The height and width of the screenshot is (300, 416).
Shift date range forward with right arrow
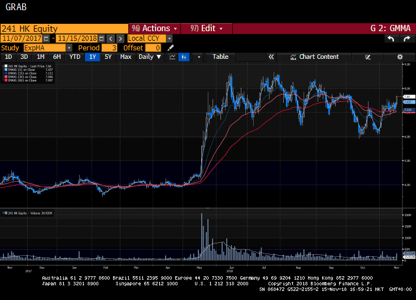point(120,38)
